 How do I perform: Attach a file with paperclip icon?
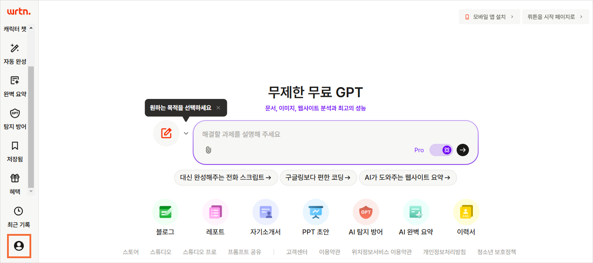209,150
